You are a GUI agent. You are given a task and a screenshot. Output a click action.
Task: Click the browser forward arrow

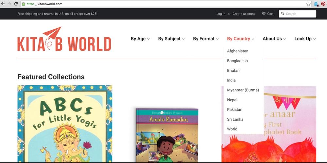point(9,4)
